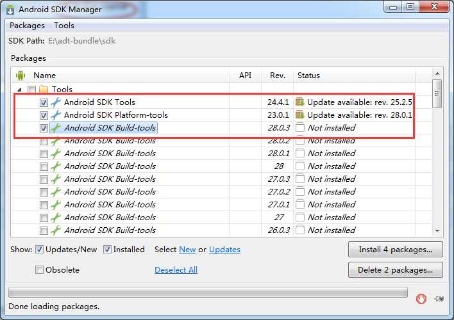Viewport: 454px width, 320px height.
Task: Click the update-available icon for rev. 25.2.5
Action: point(300,102)
